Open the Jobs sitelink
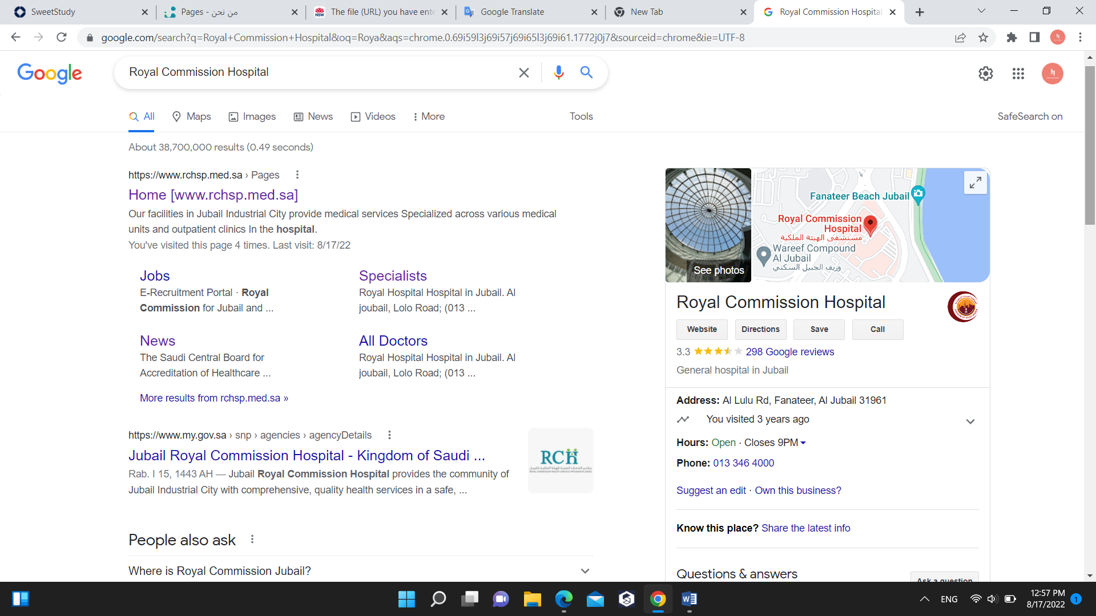1096x616 pixels. pos(155,276)
